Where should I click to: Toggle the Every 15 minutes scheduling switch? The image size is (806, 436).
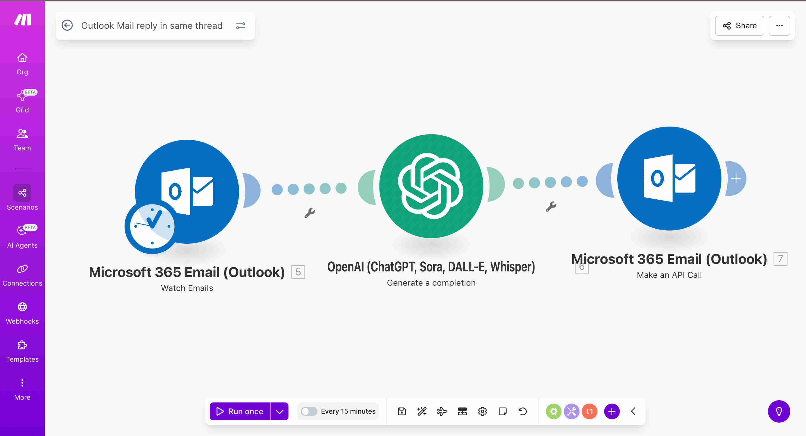309,411
